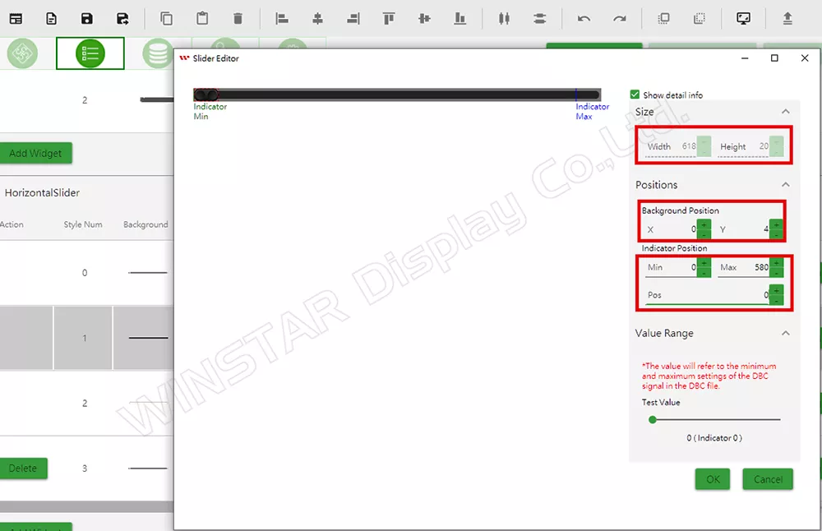Click the Align left icon
This screenshot has height=531, width=822.
[x=282, y=18]
